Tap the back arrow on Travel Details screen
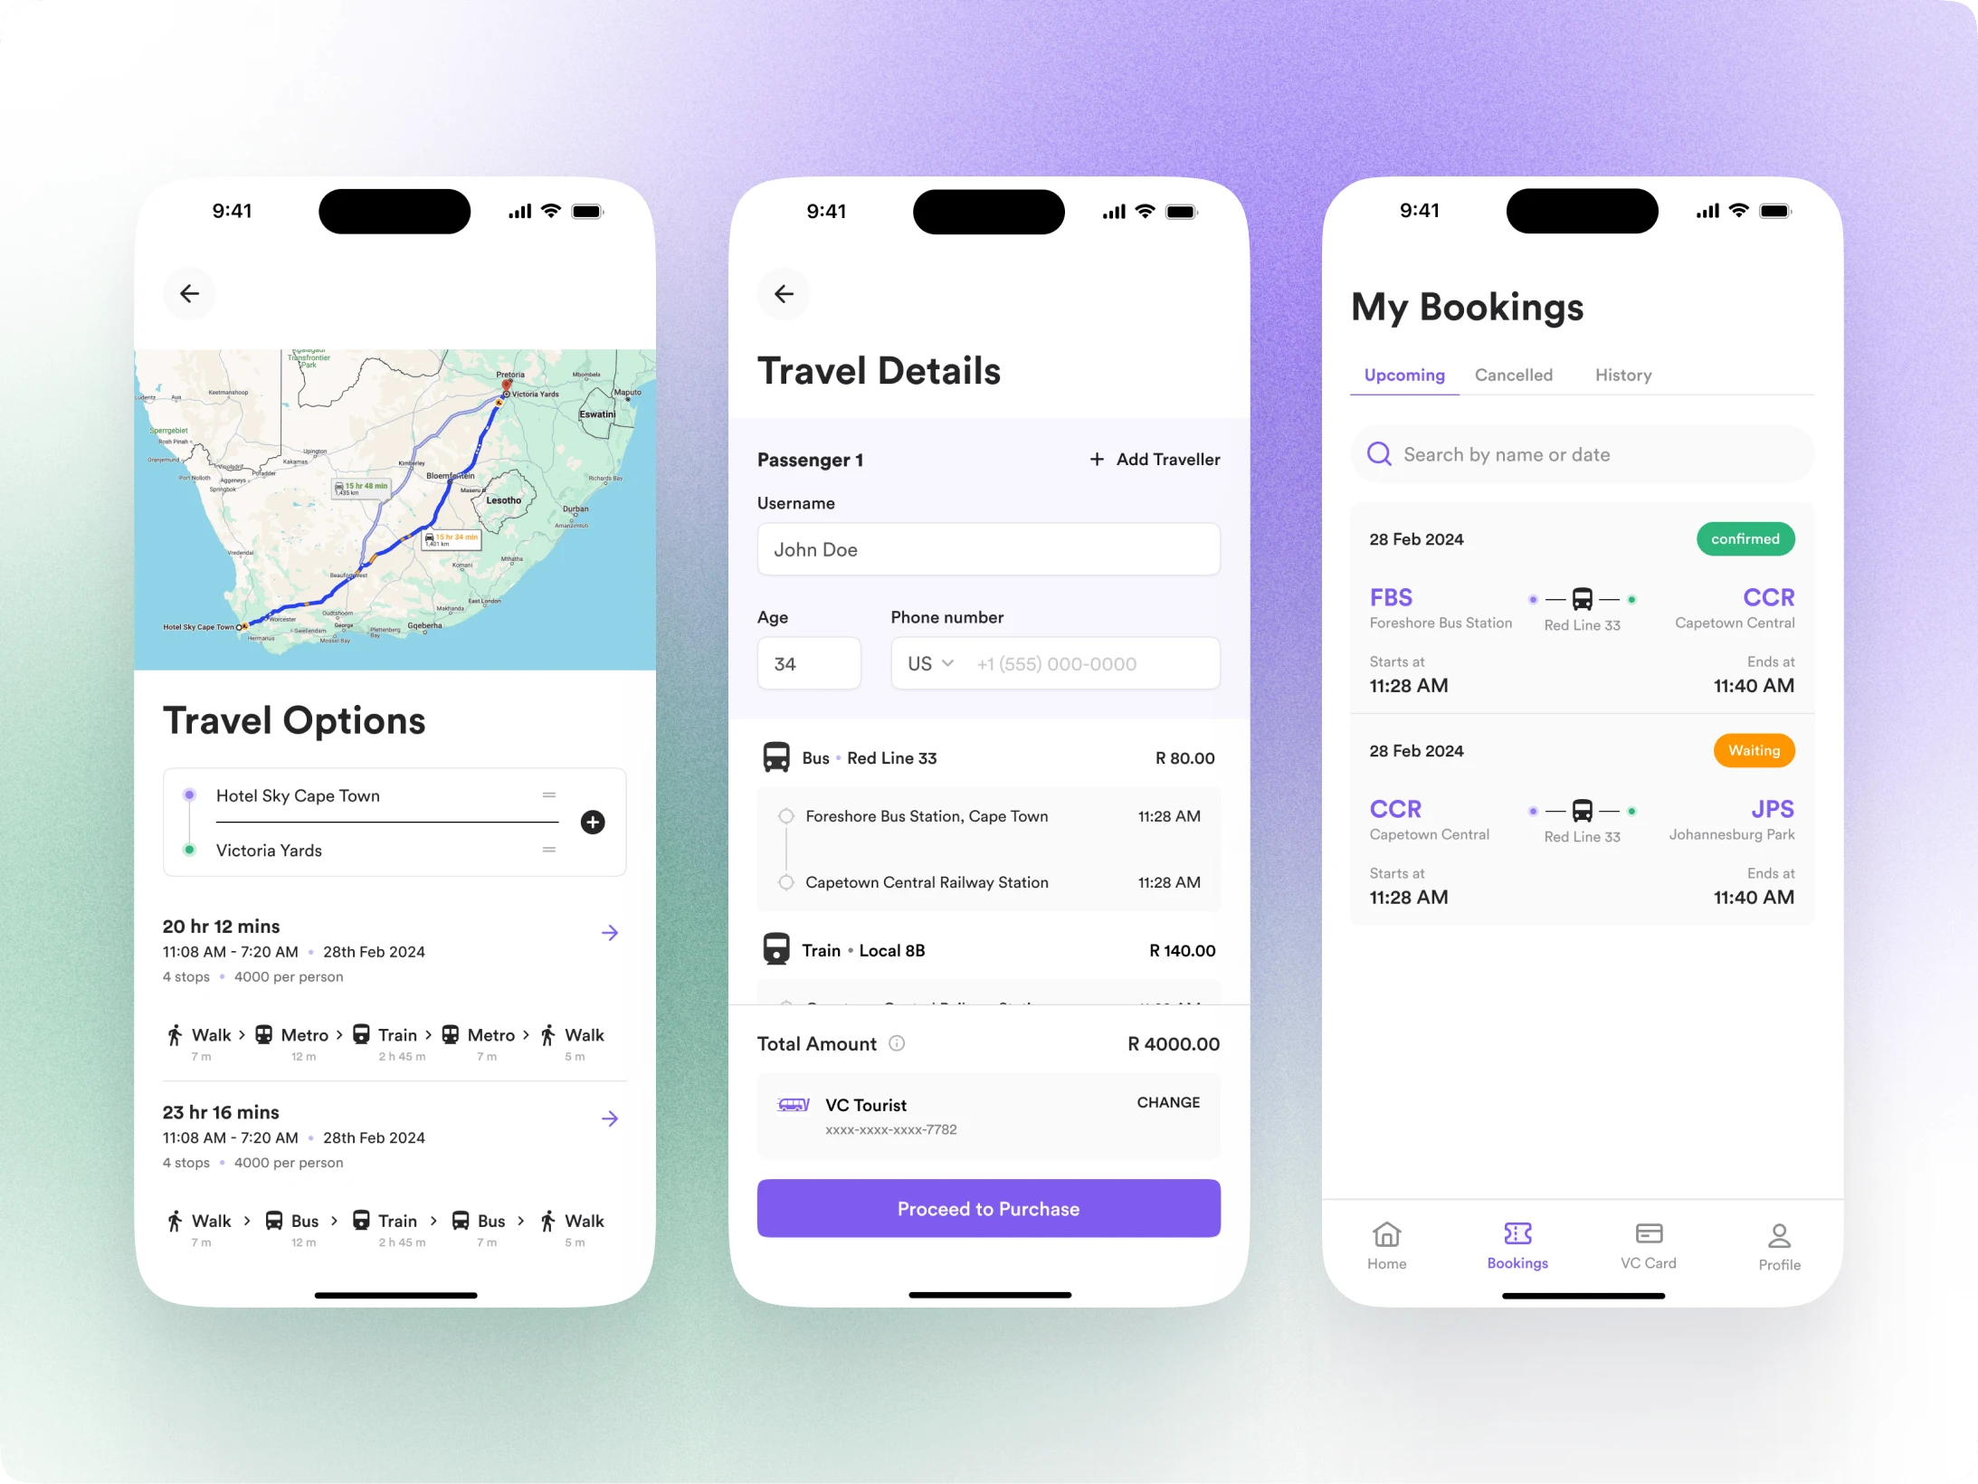 coord(784,291)
